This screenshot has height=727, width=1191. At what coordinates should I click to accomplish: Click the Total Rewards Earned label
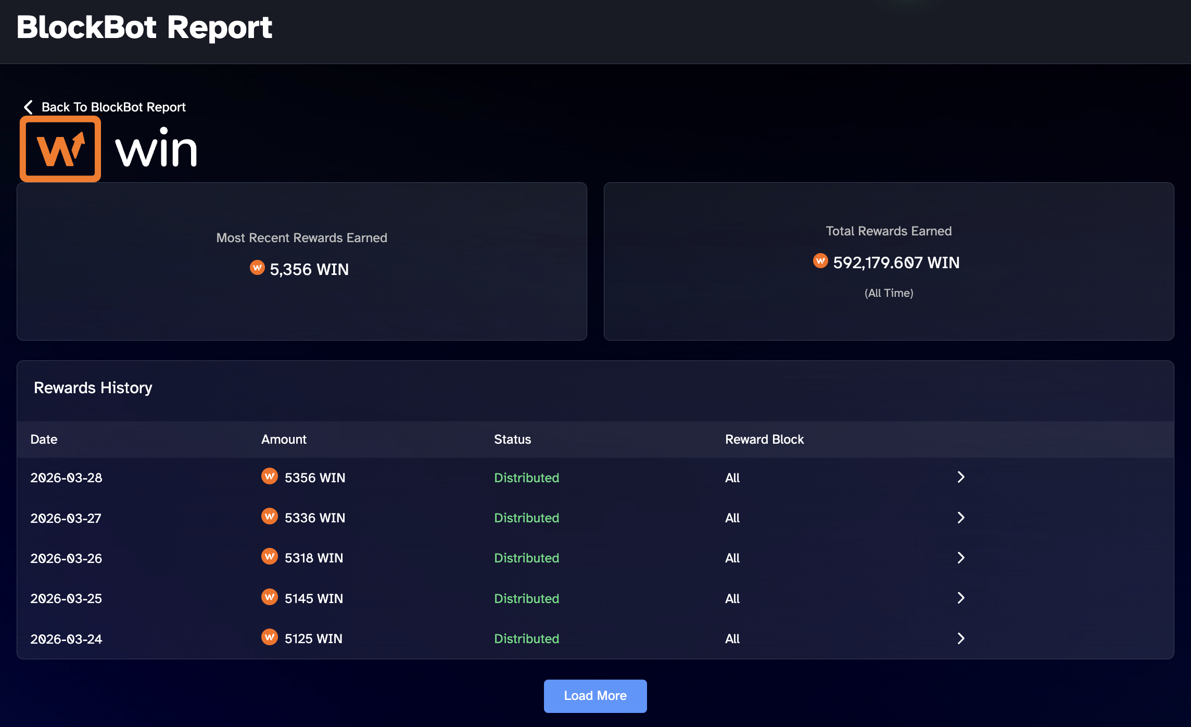(x=889, y=231)
